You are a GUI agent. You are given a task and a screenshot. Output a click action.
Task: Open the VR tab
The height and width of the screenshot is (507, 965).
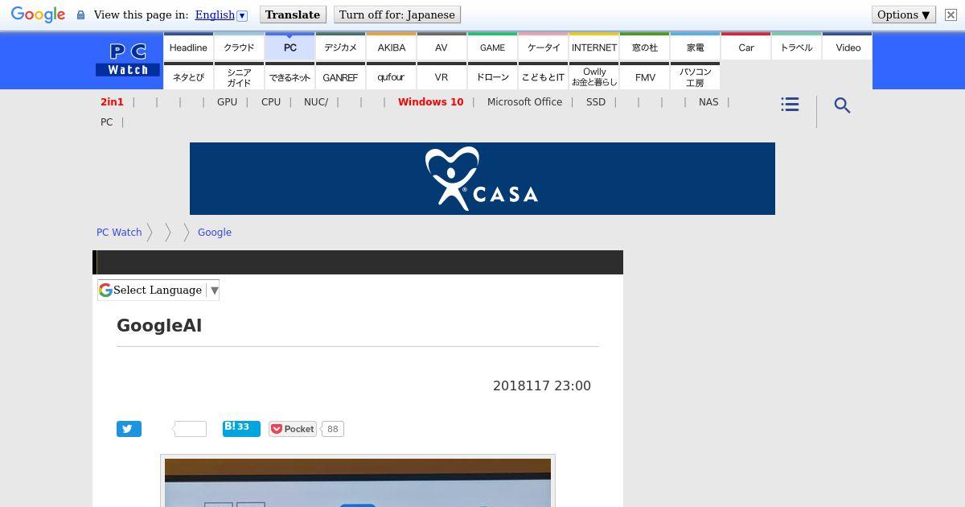pyautogui.click(x=441, y=76)
